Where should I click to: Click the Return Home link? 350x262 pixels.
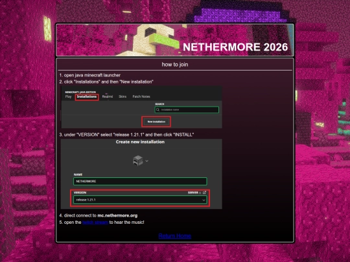tap(175, 236)
